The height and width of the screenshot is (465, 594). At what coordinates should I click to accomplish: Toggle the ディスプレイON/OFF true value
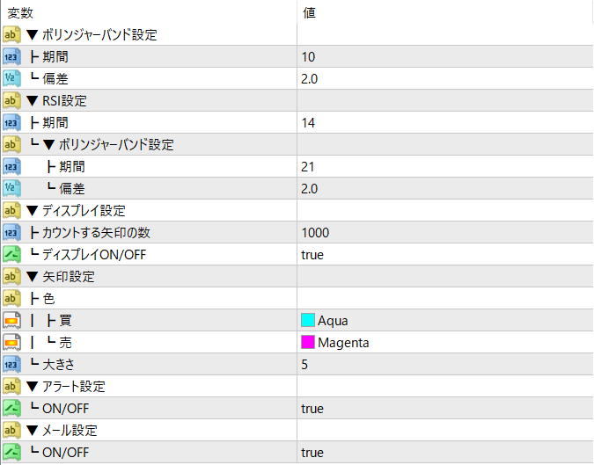(x=312, y=255)
